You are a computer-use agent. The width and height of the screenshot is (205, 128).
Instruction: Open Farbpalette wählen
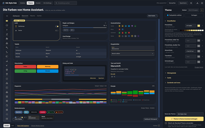tap(174, 15)
